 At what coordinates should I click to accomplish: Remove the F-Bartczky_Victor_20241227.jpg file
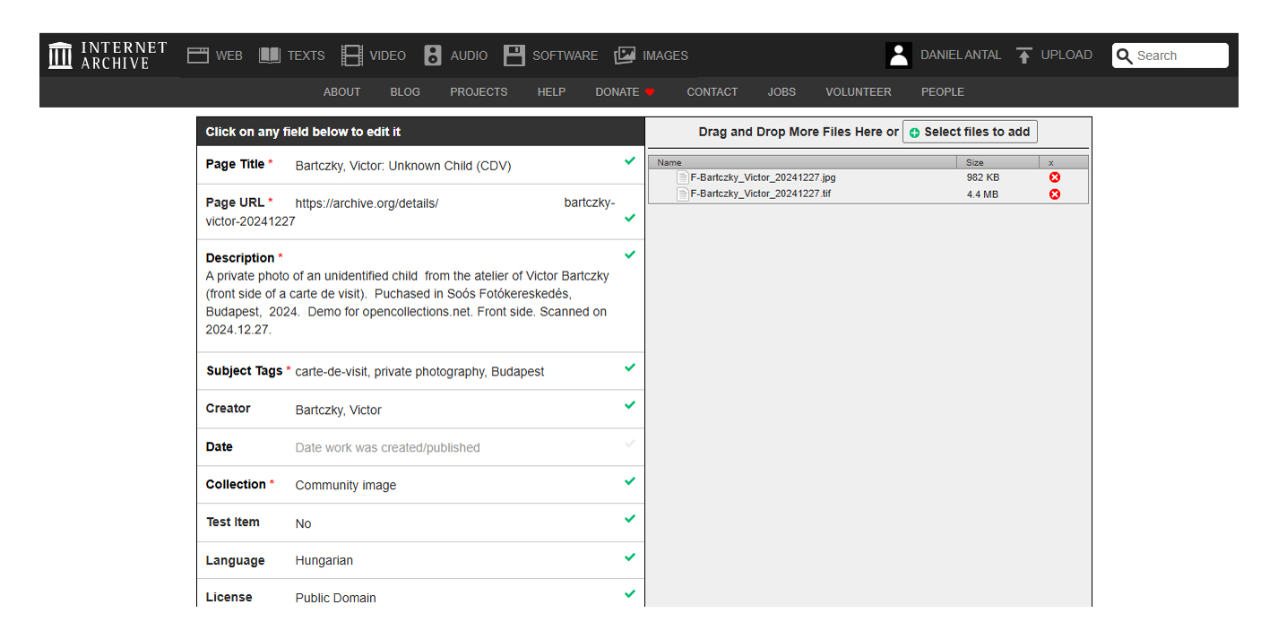1055,177
